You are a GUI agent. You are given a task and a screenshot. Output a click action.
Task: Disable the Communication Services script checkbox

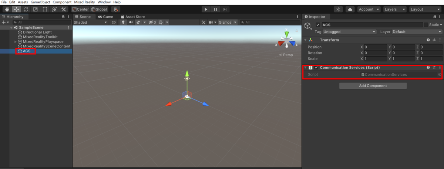click(316, 68)
